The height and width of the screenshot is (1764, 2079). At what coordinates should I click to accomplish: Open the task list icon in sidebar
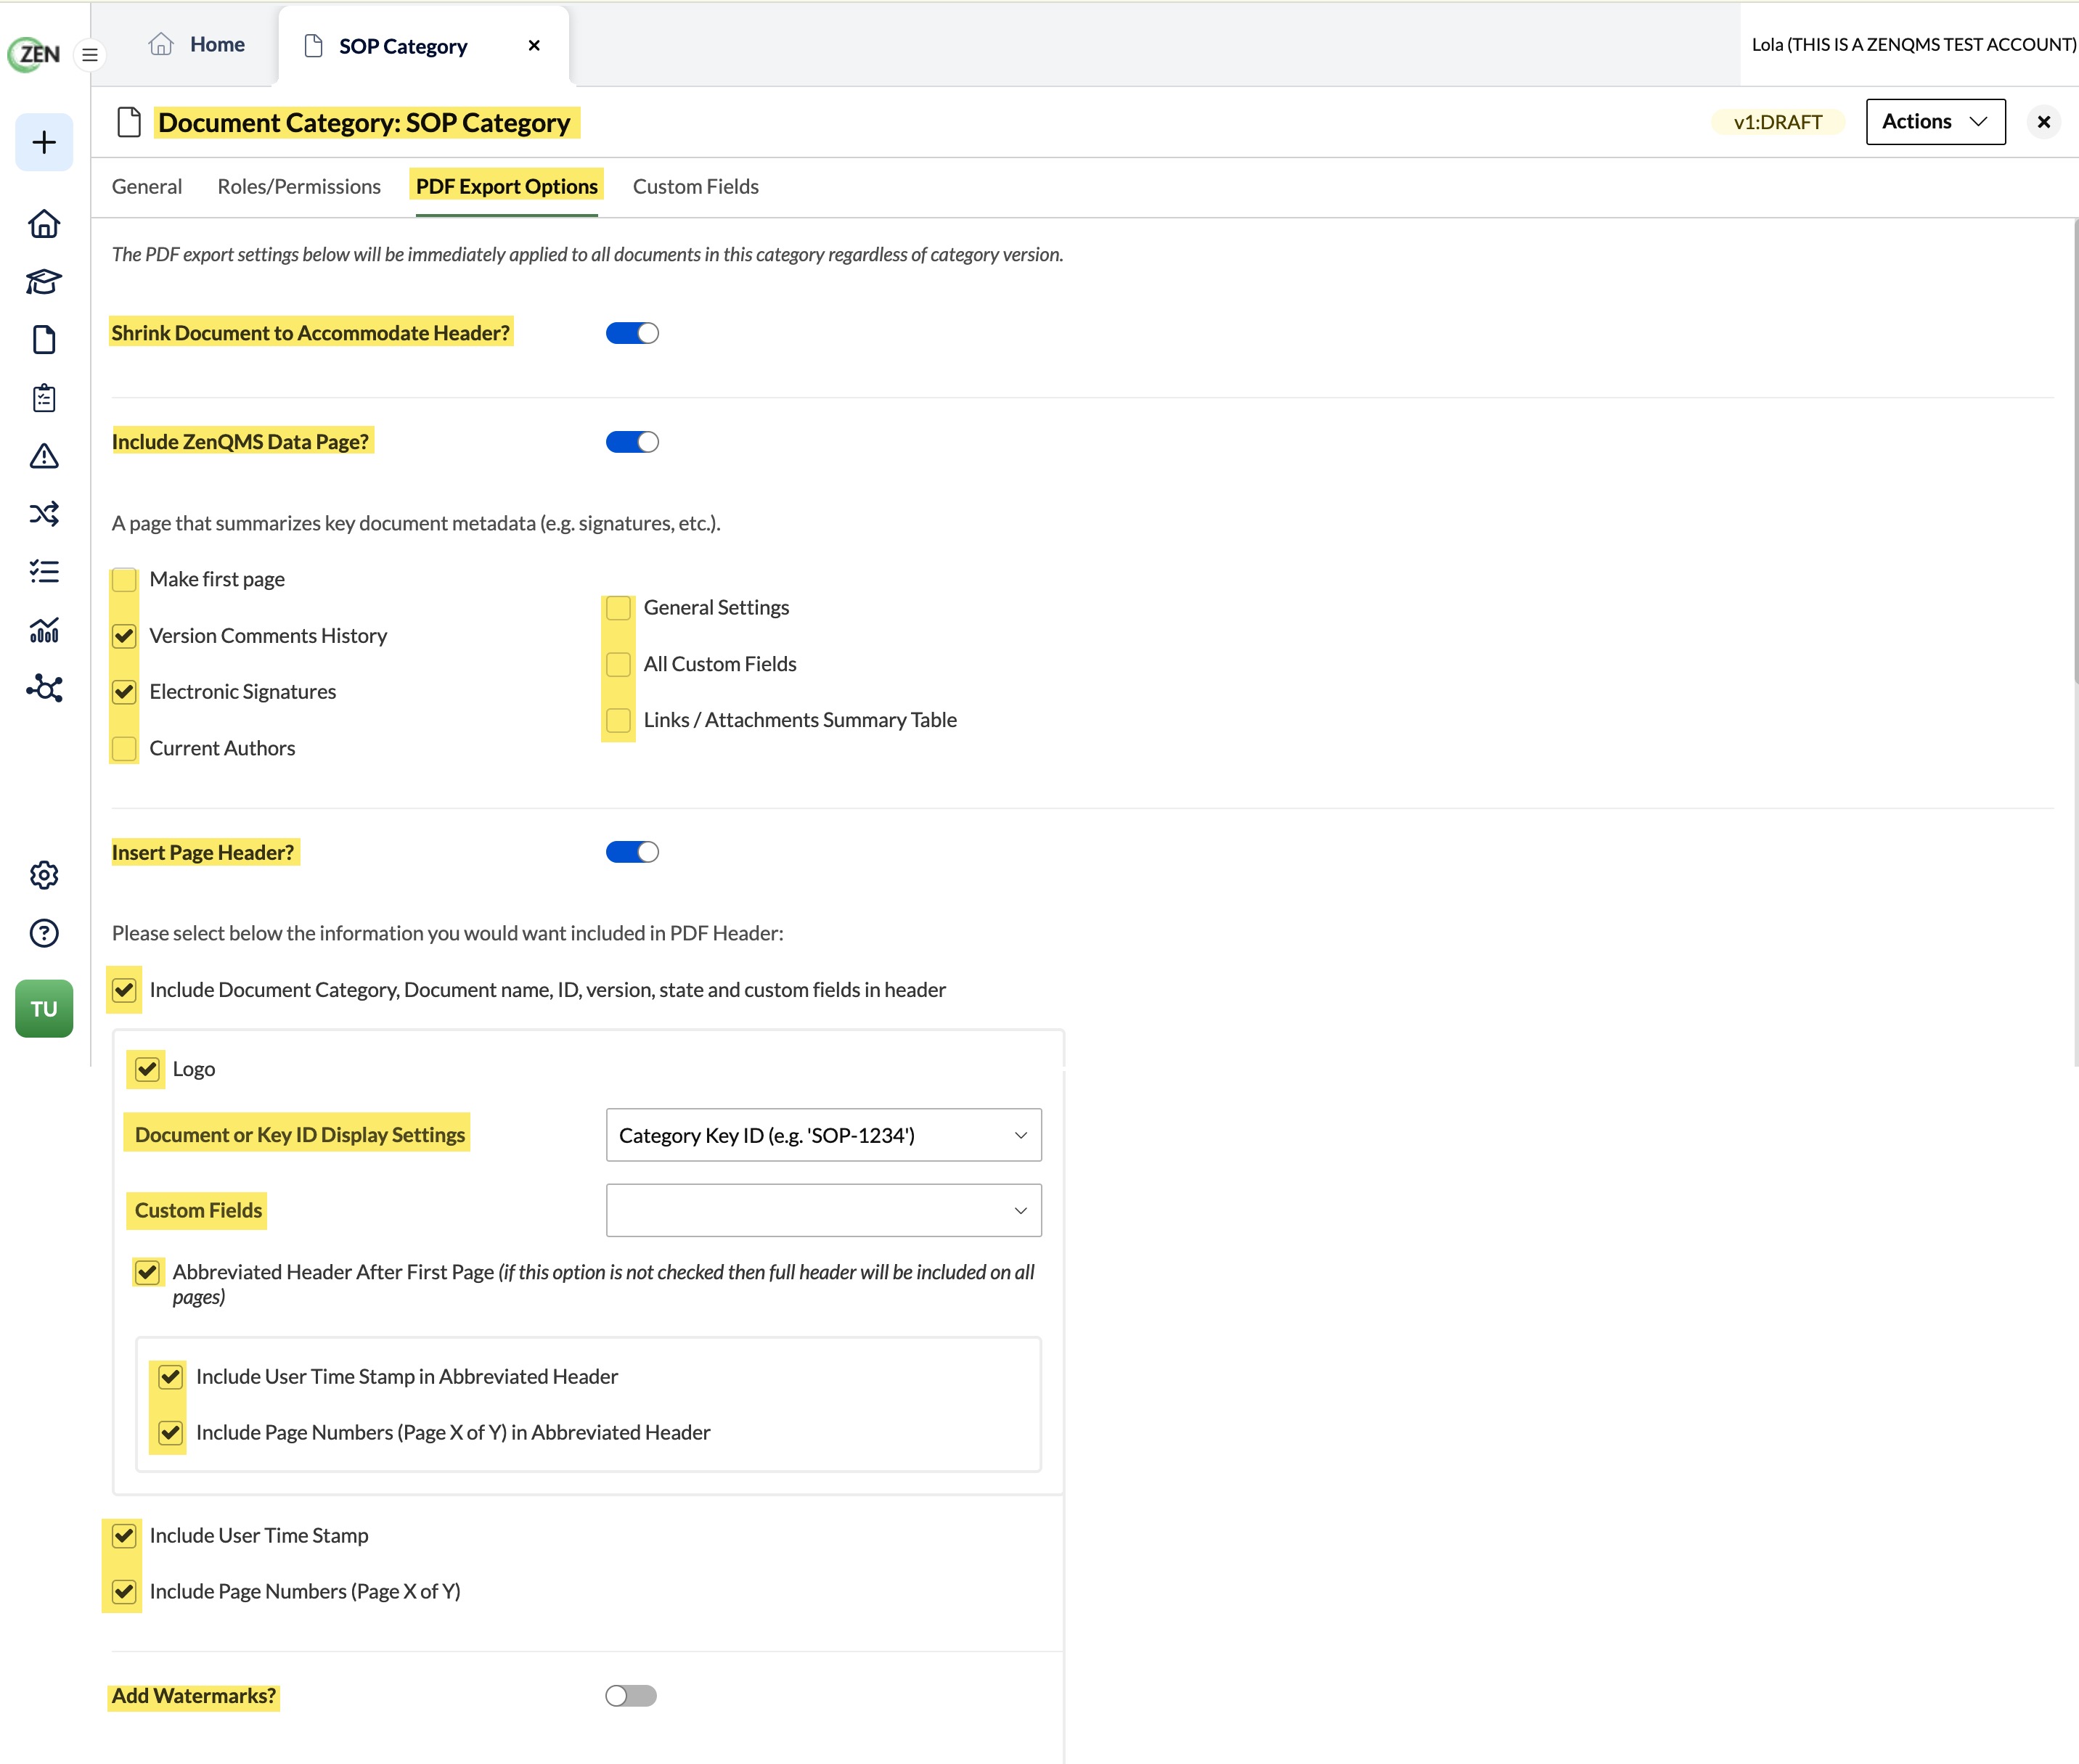tap(44, 572)
